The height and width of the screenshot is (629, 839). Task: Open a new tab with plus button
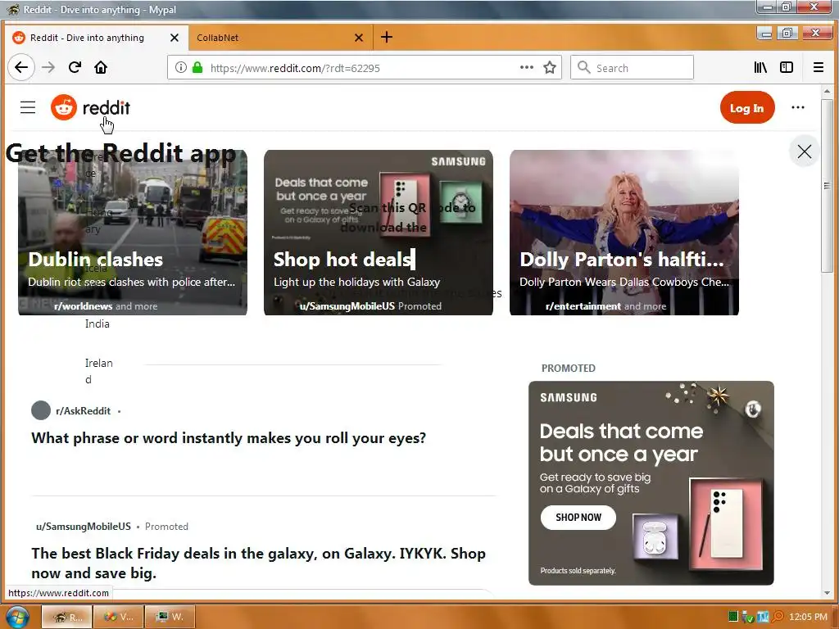coord(387,37)
